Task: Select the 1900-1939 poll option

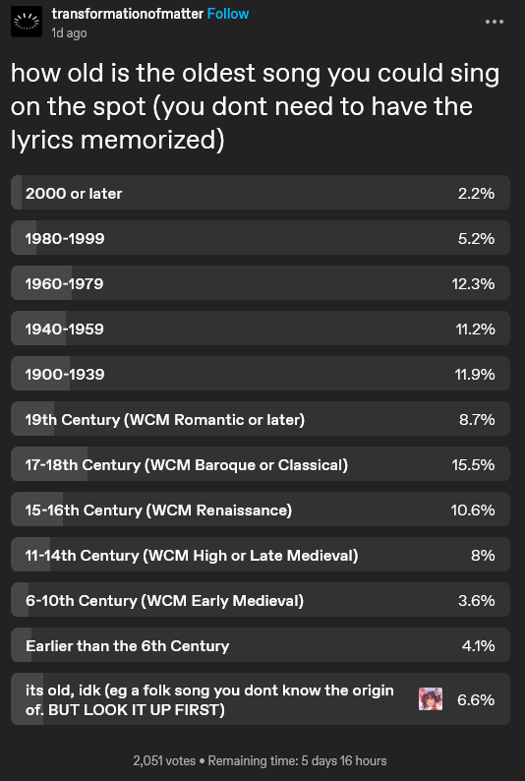Action: pos(261,374)
